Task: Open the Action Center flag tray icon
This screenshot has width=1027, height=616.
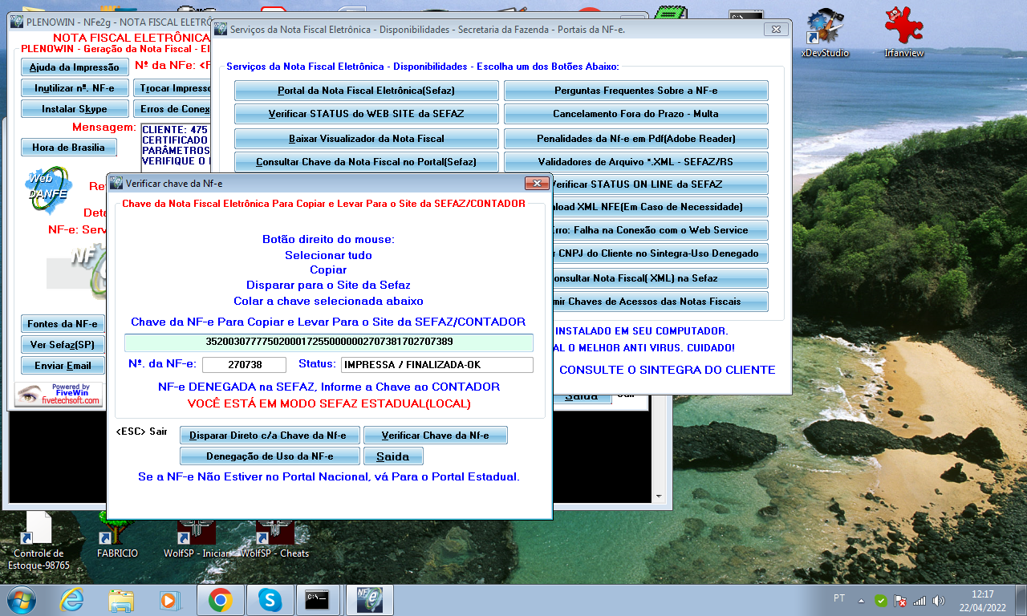Action: click(900, 600)
